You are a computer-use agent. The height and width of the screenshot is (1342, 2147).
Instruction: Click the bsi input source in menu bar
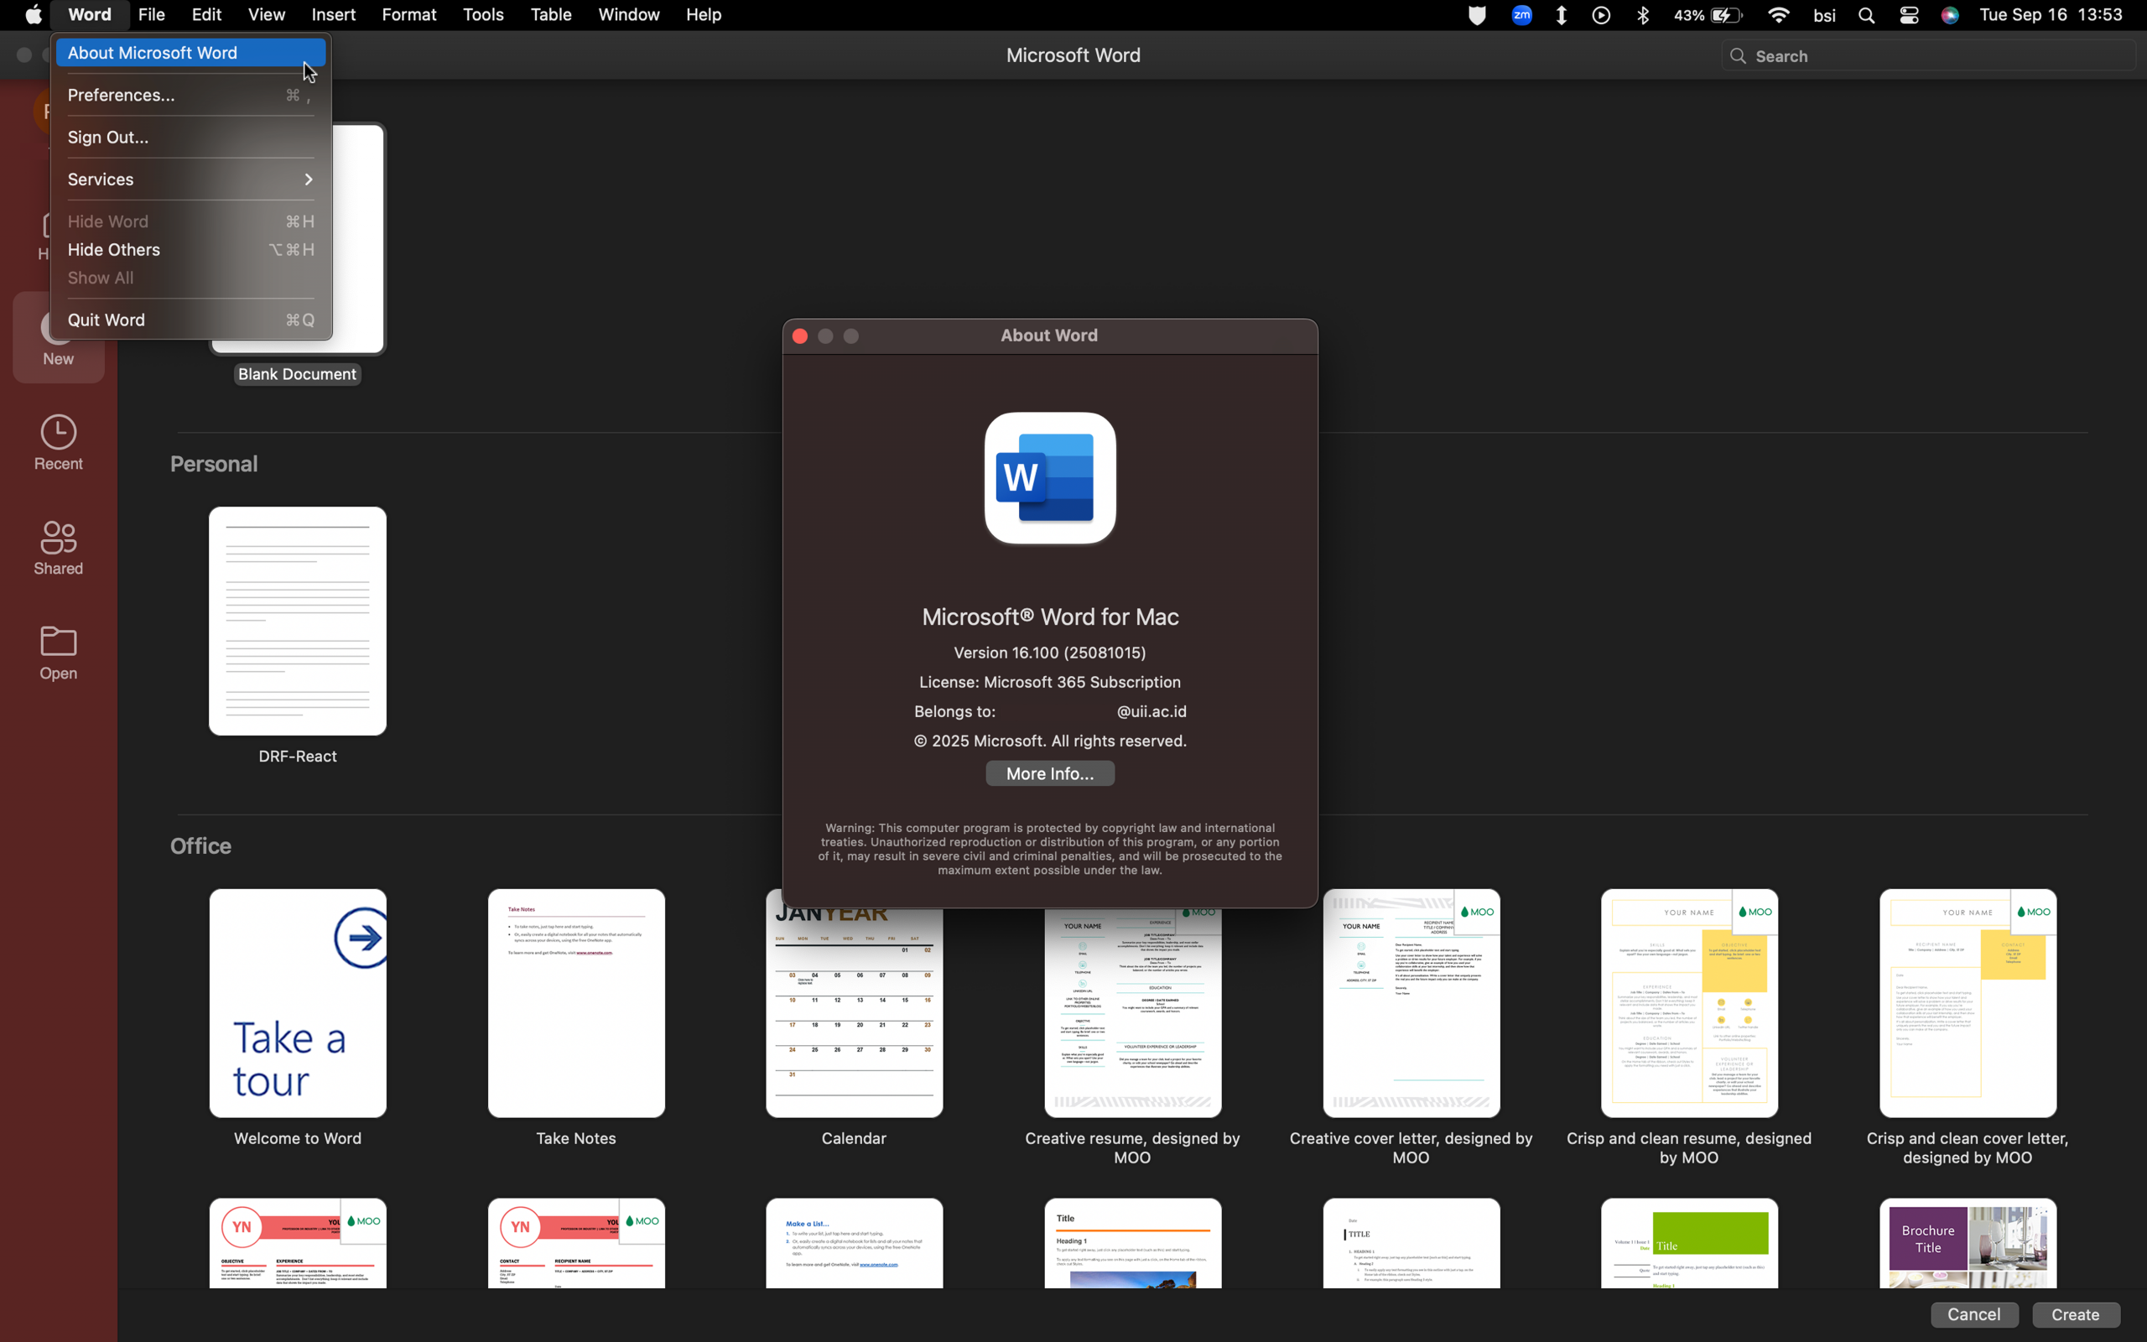1824,15
